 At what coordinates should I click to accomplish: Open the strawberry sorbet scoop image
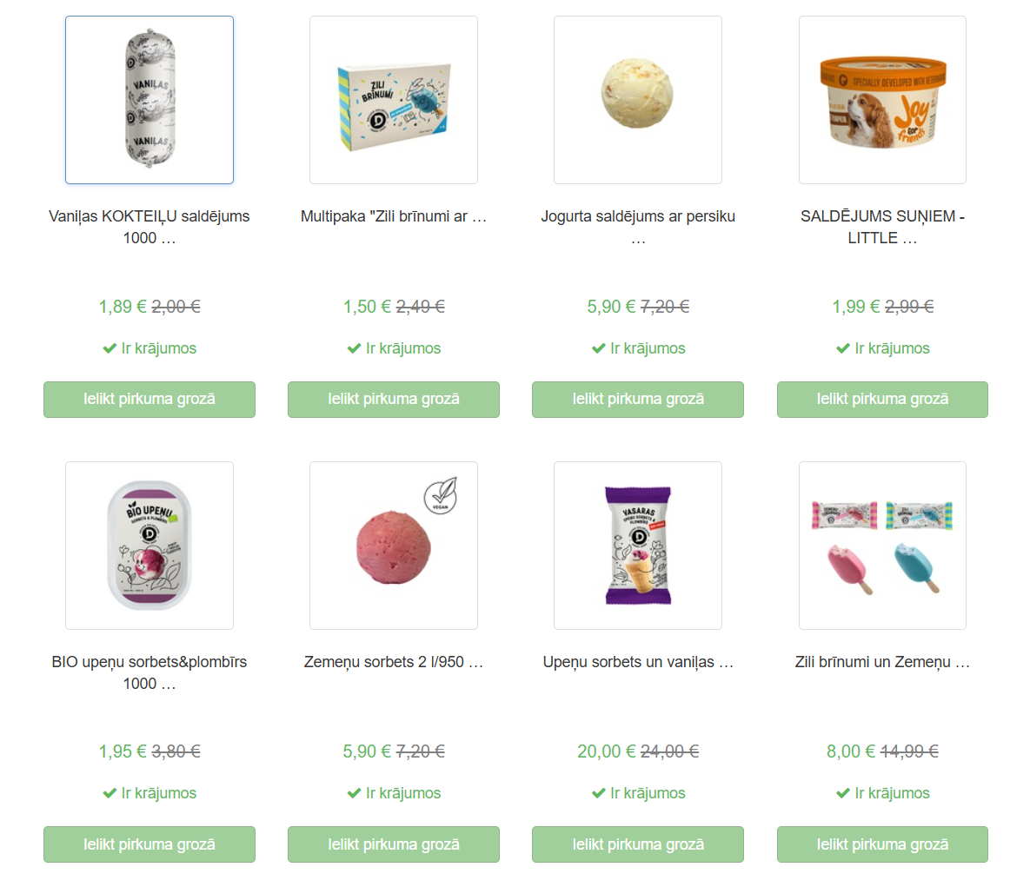coord(394,546)
